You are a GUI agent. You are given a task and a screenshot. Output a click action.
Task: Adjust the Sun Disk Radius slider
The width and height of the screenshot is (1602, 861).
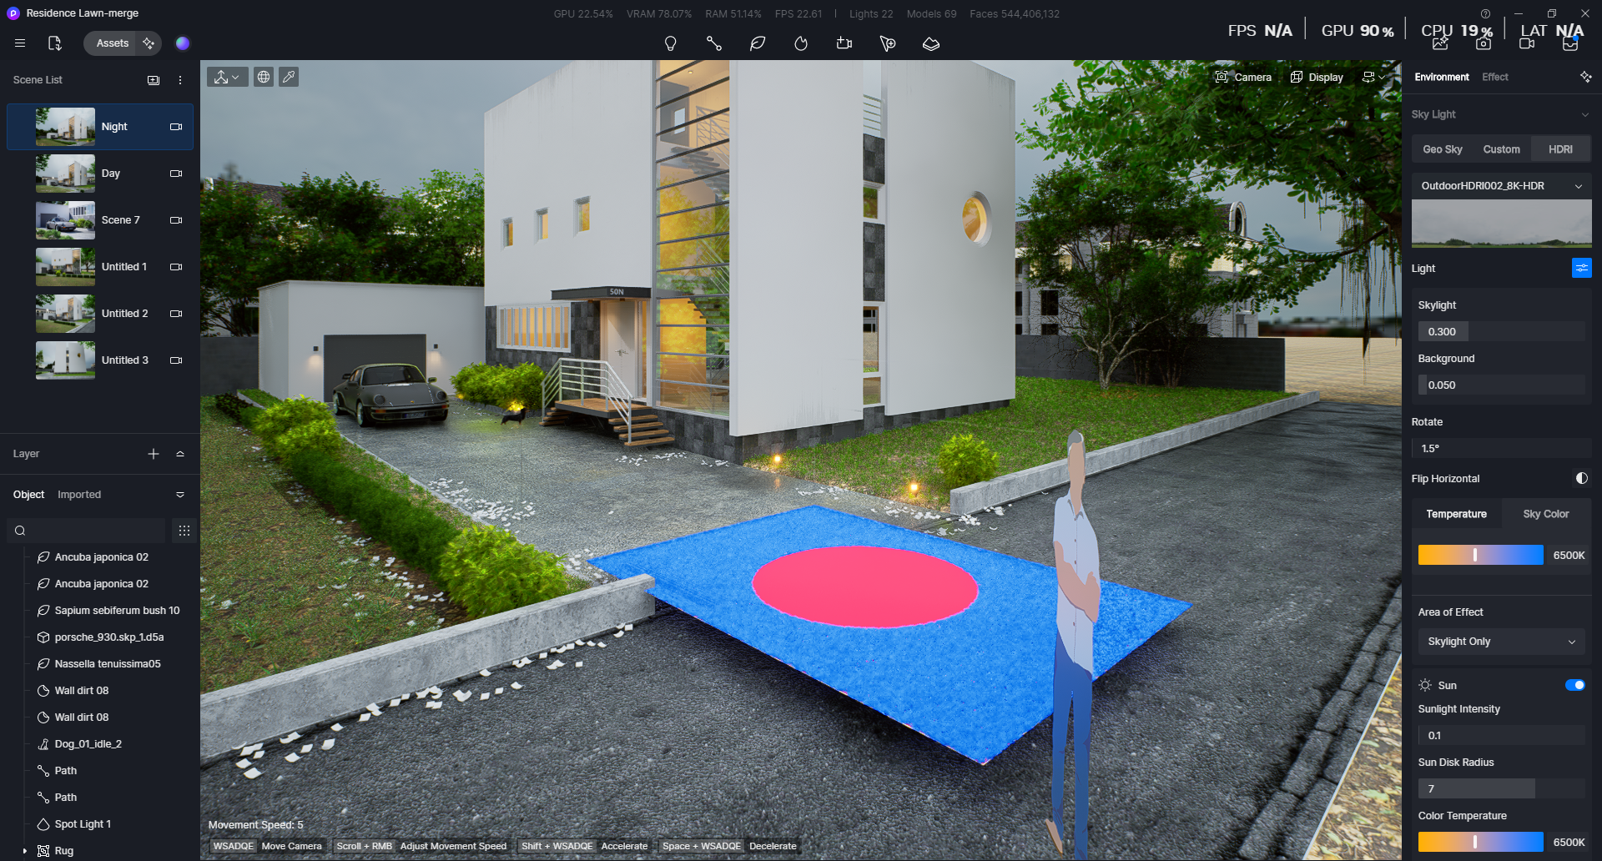(1501, 788)
